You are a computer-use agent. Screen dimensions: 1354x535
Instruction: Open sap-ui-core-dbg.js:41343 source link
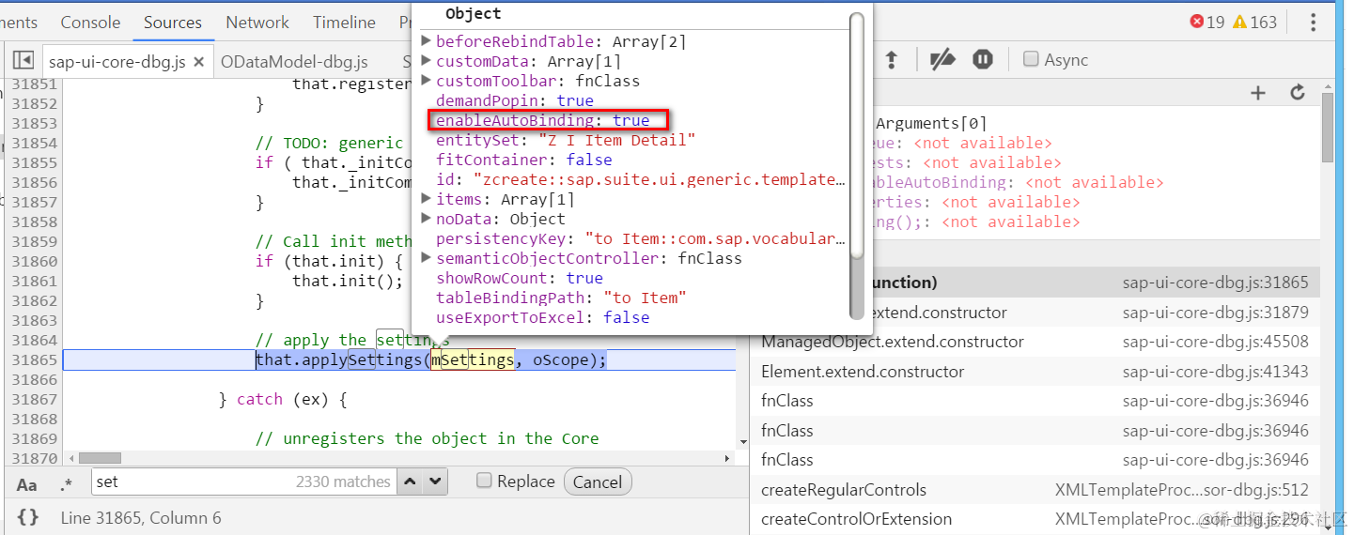coord(1215,372)
